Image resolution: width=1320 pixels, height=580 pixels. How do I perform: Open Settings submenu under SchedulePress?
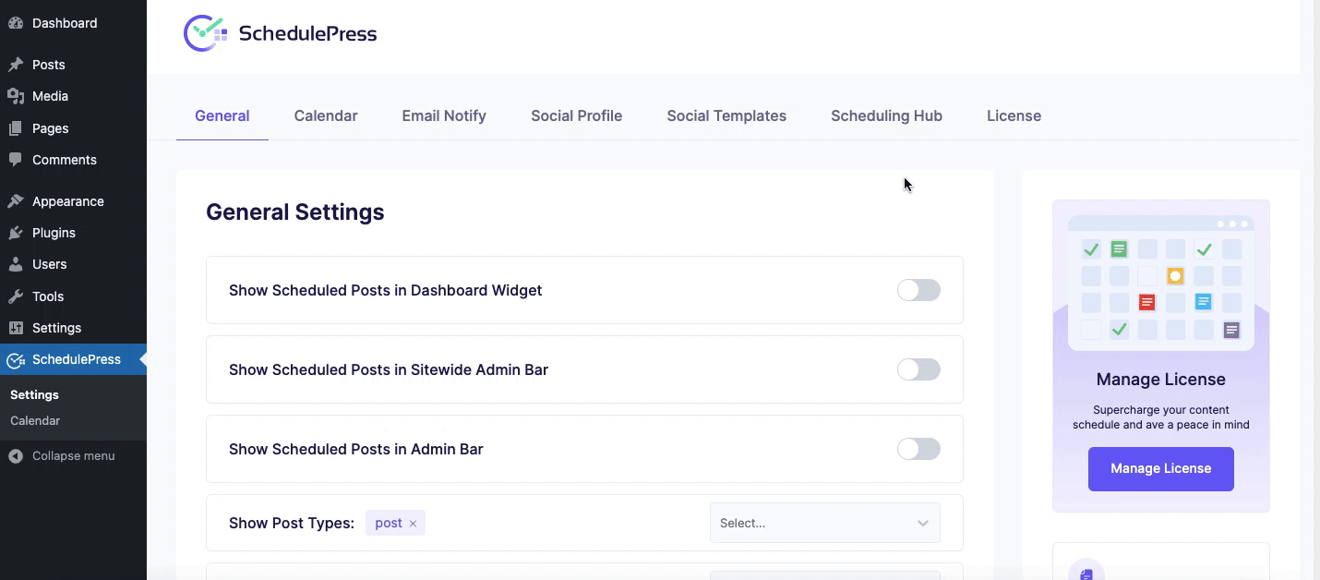point(34,395)
